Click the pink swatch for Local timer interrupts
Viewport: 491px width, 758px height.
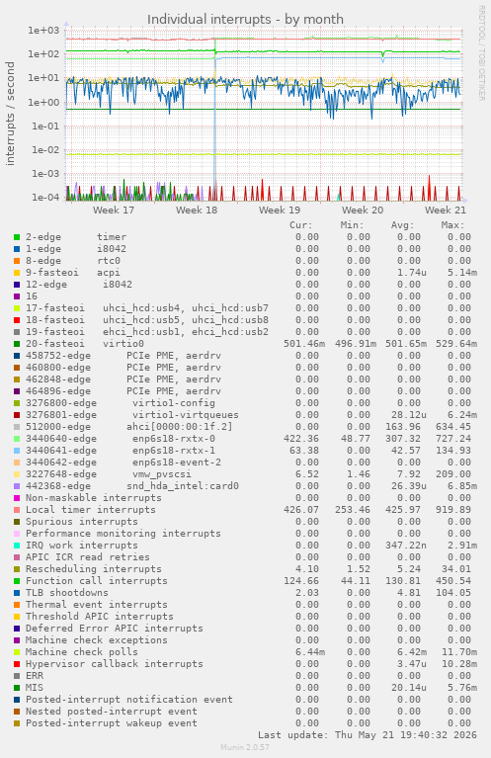point(17,510)
